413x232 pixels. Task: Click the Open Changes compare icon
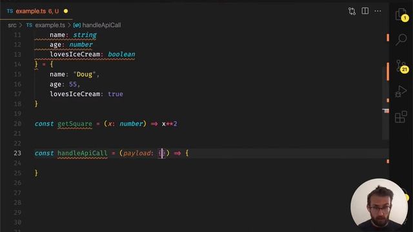point(352,11)
